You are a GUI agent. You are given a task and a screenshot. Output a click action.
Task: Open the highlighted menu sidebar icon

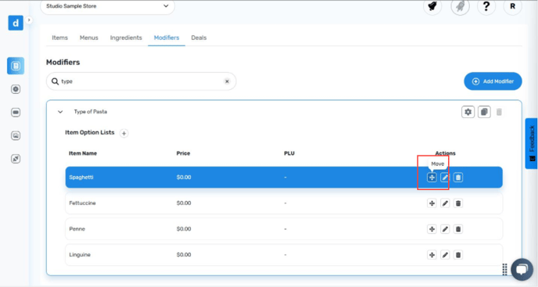click(x=16, y=66)
